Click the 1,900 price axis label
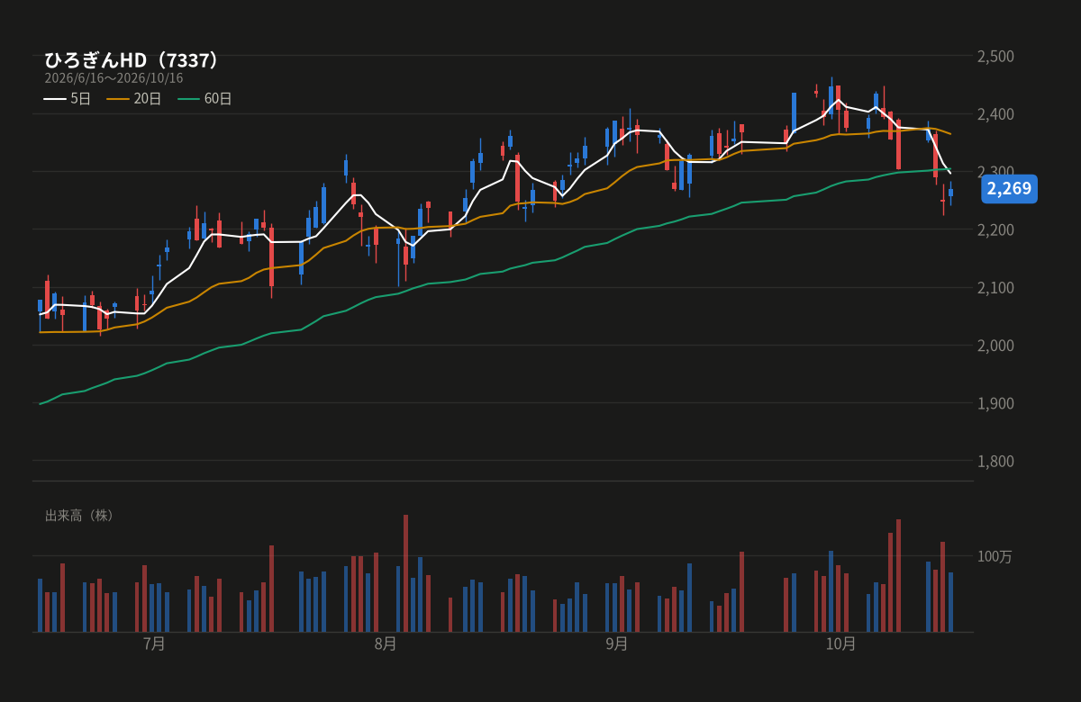Screen dimensions: 1081x702 [995, 403]
